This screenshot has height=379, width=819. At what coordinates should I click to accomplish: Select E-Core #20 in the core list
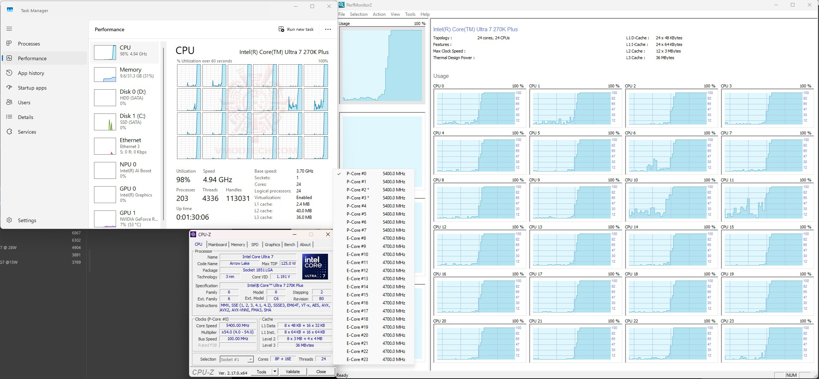pyautogui.click(x=374, y=335)
